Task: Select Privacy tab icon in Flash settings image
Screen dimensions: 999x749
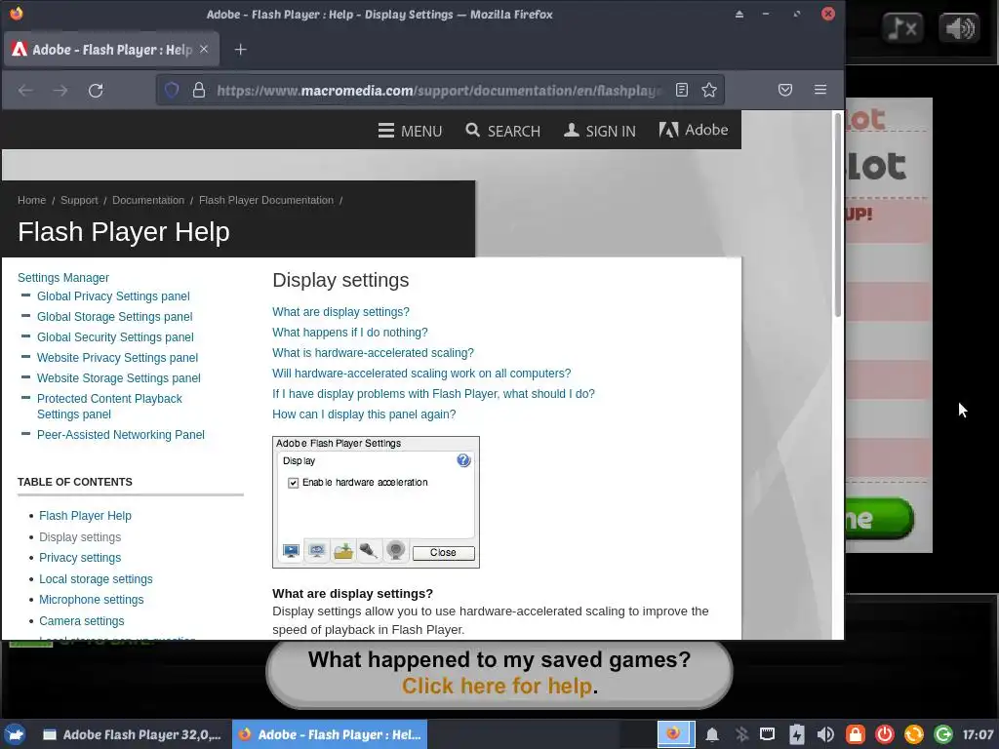Action: click(317, 551)
